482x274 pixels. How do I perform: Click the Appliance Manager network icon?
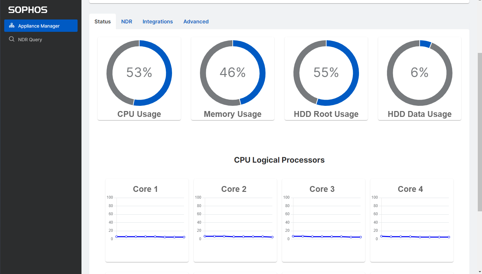[x=12, y=26]
